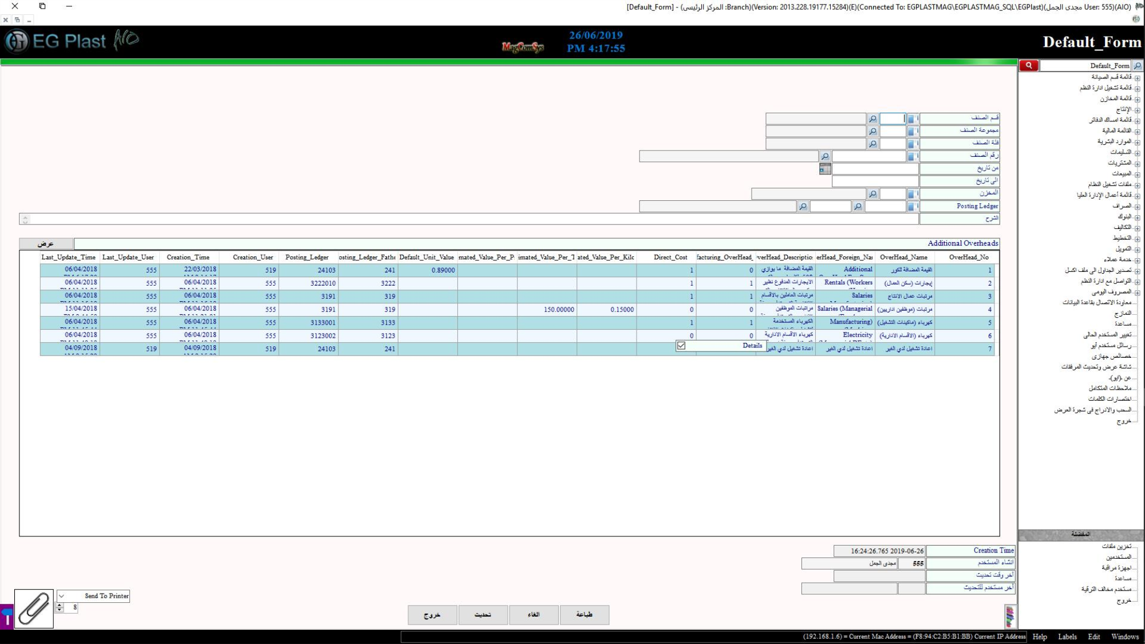Screen dimensions: 1145x644
Task: Click the 150.00000 value cell
Action: click(x=547, y=310)
